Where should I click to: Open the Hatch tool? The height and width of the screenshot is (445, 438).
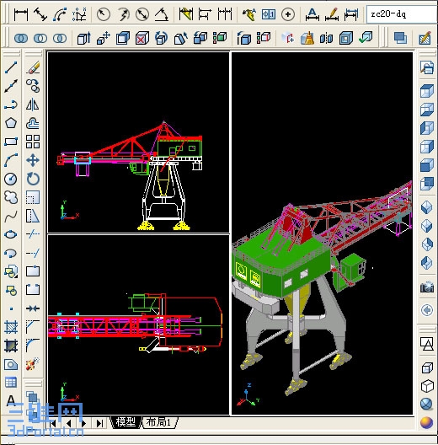(11, 327)
